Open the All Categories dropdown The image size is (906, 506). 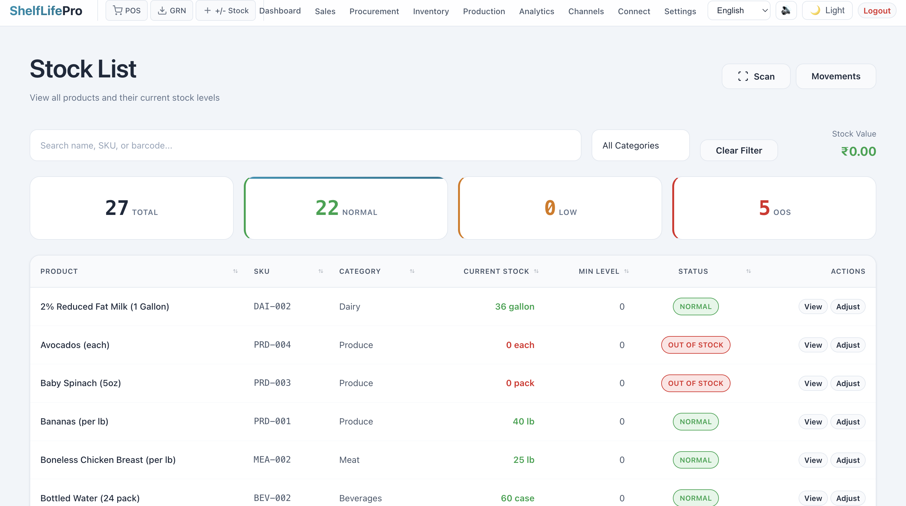(x=640, y=145)
